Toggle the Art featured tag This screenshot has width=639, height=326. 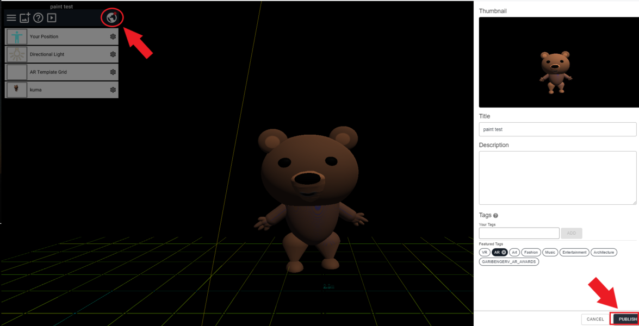click(514, 252)
